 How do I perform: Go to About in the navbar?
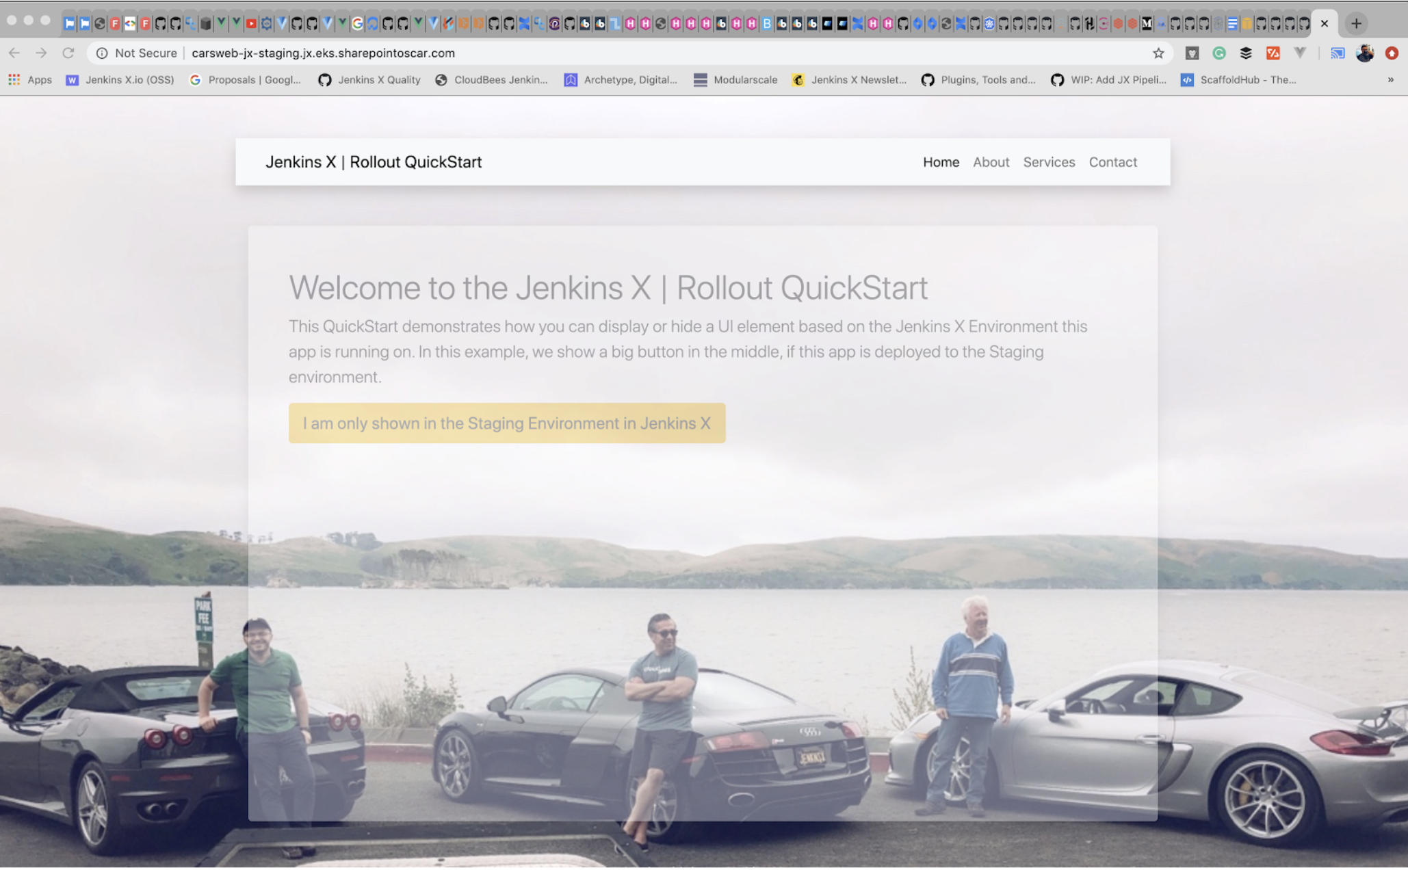tap(991, 162)
